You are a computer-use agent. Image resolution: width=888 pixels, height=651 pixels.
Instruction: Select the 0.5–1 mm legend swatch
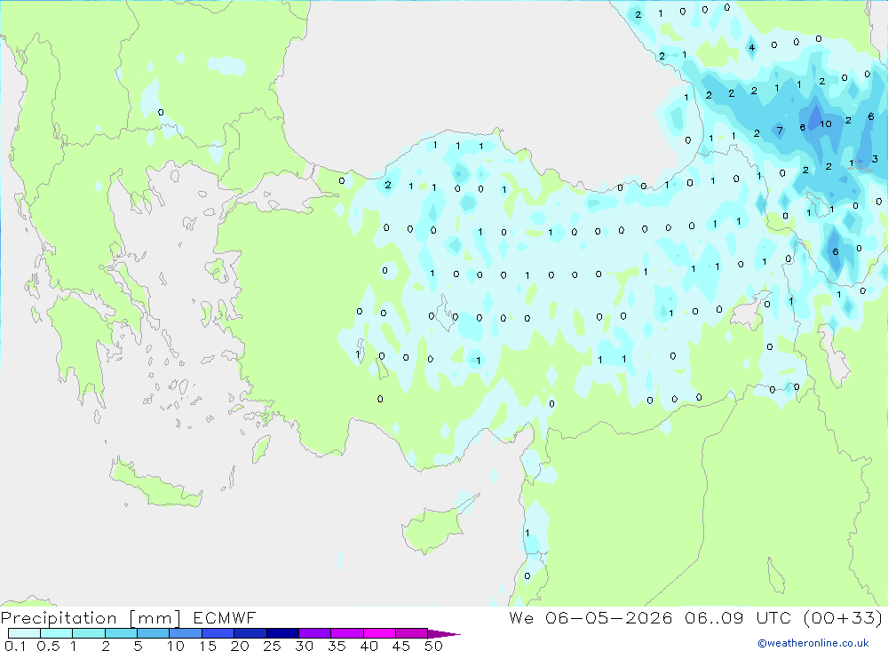[x=56, y=633]
